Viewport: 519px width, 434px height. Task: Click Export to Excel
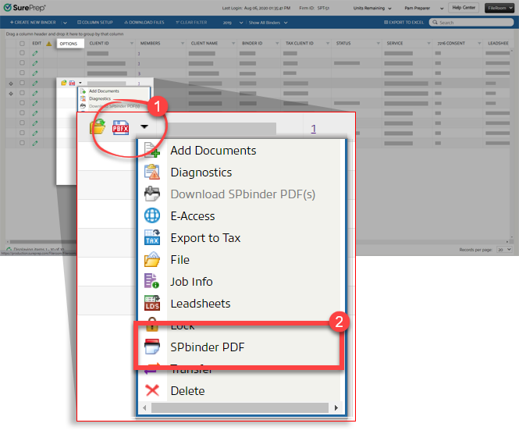(x=403, y=23)
